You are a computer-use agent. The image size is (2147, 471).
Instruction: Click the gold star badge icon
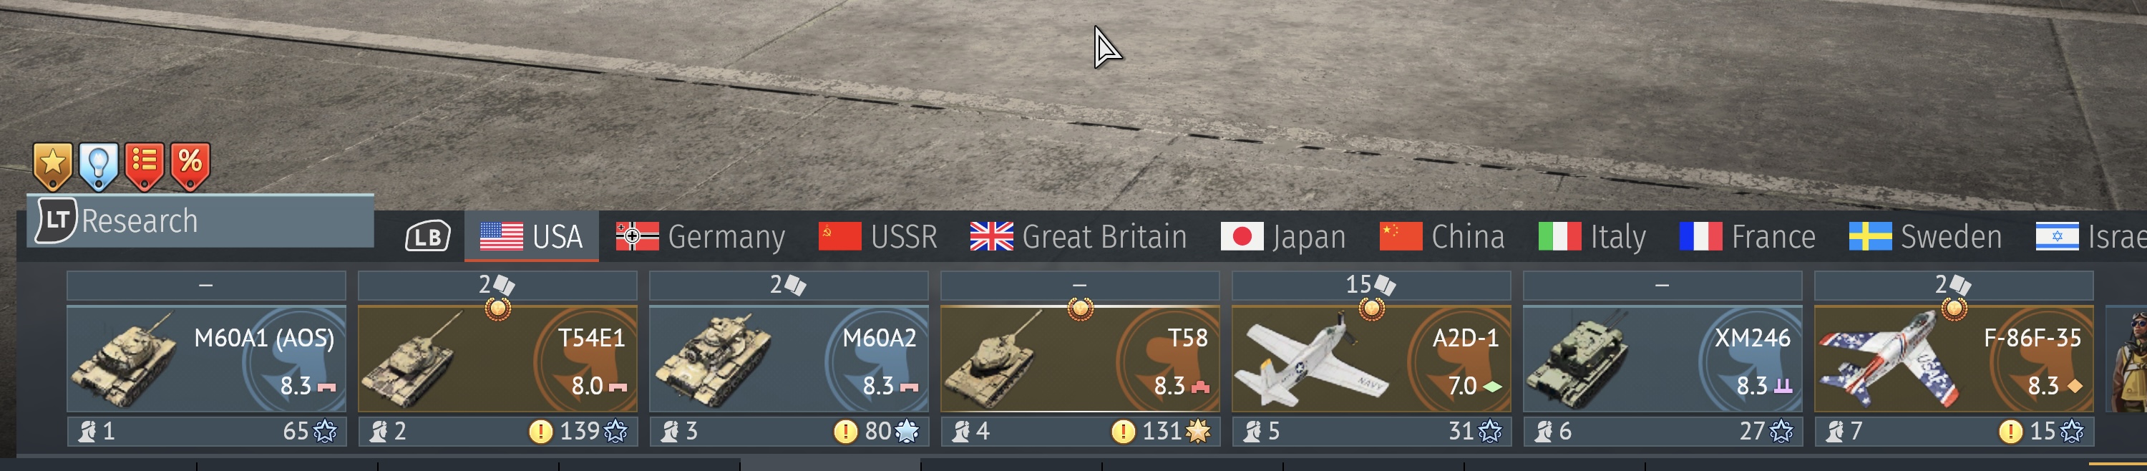pos(52,165)
